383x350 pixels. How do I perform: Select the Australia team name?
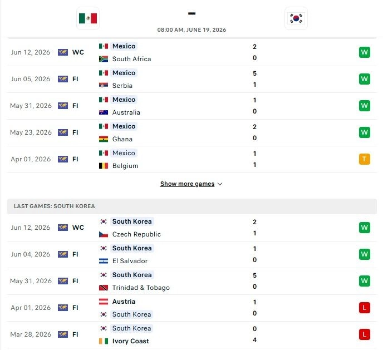tap(126, 112)
